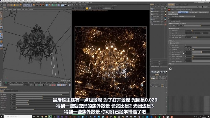Switch to the Motion Blur tab
Screen dimensions: 210x118
pyautogui.click(x=193, y=12)
